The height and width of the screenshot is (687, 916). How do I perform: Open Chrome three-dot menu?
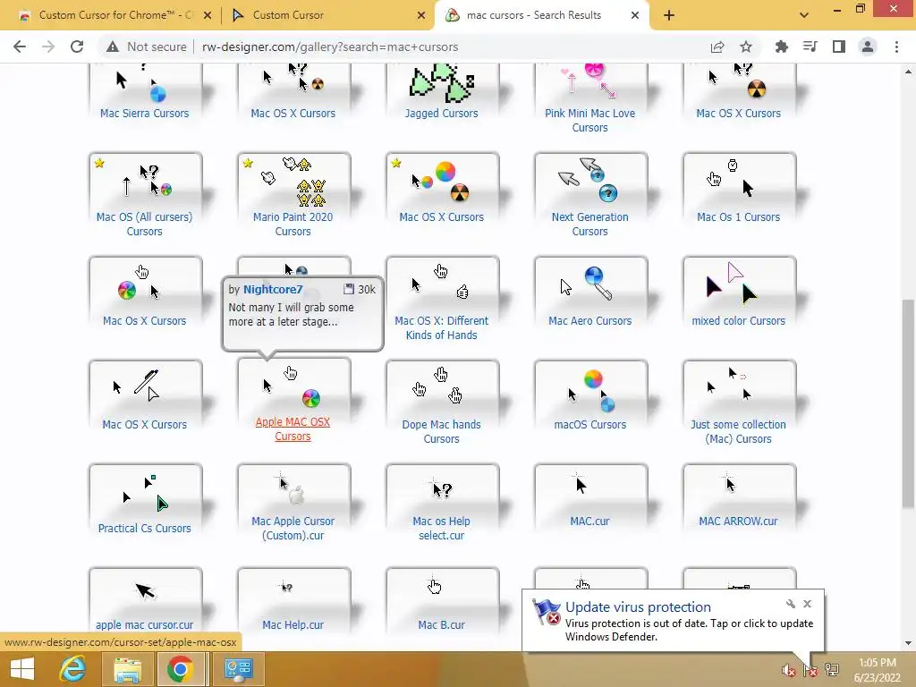(896, 47)
